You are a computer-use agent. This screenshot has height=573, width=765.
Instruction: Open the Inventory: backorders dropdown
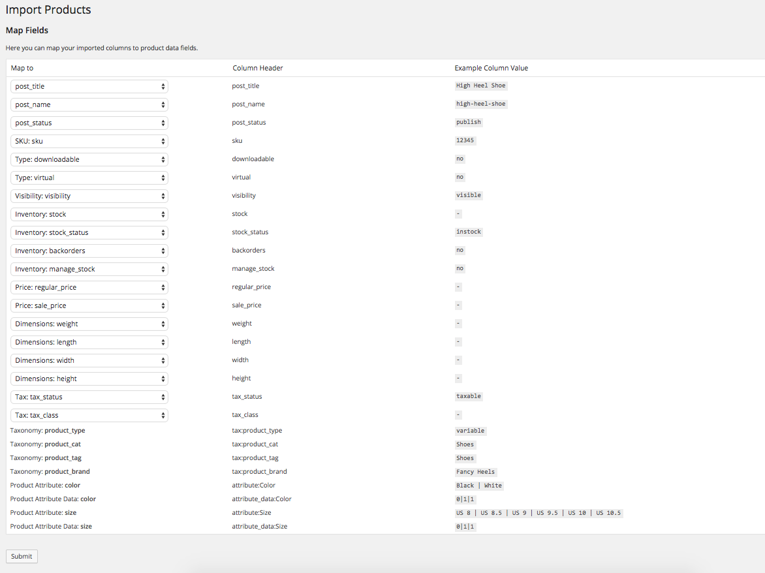89,251
